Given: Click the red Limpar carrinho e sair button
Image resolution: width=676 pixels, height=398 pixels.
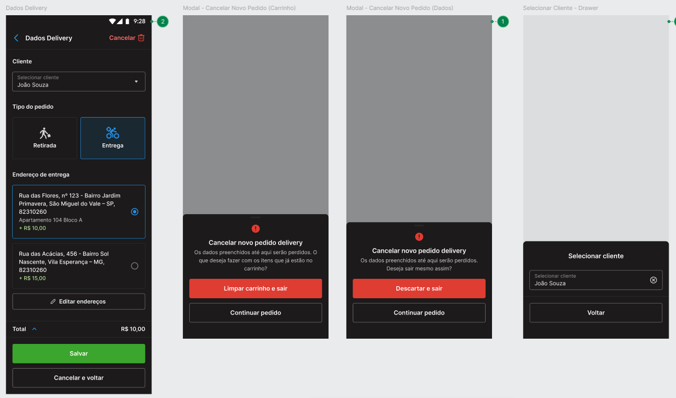Looking at the screenshot, I should (255, 288).
